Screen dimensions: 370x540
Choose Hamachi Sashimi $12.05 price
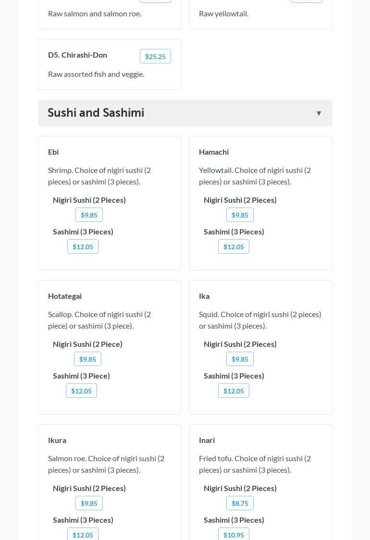pos(234,247)
